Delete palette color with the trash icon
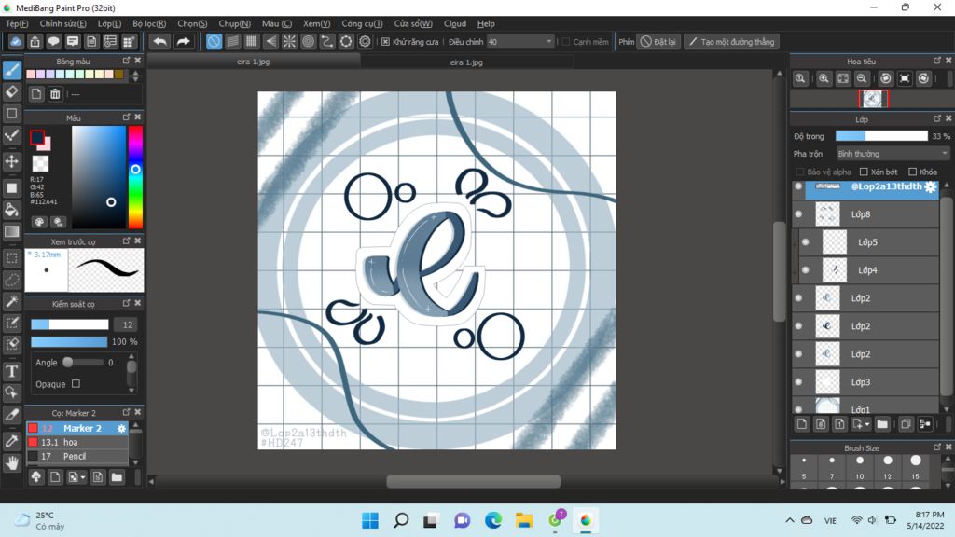The image size is (955, 537). click(55, 94)
